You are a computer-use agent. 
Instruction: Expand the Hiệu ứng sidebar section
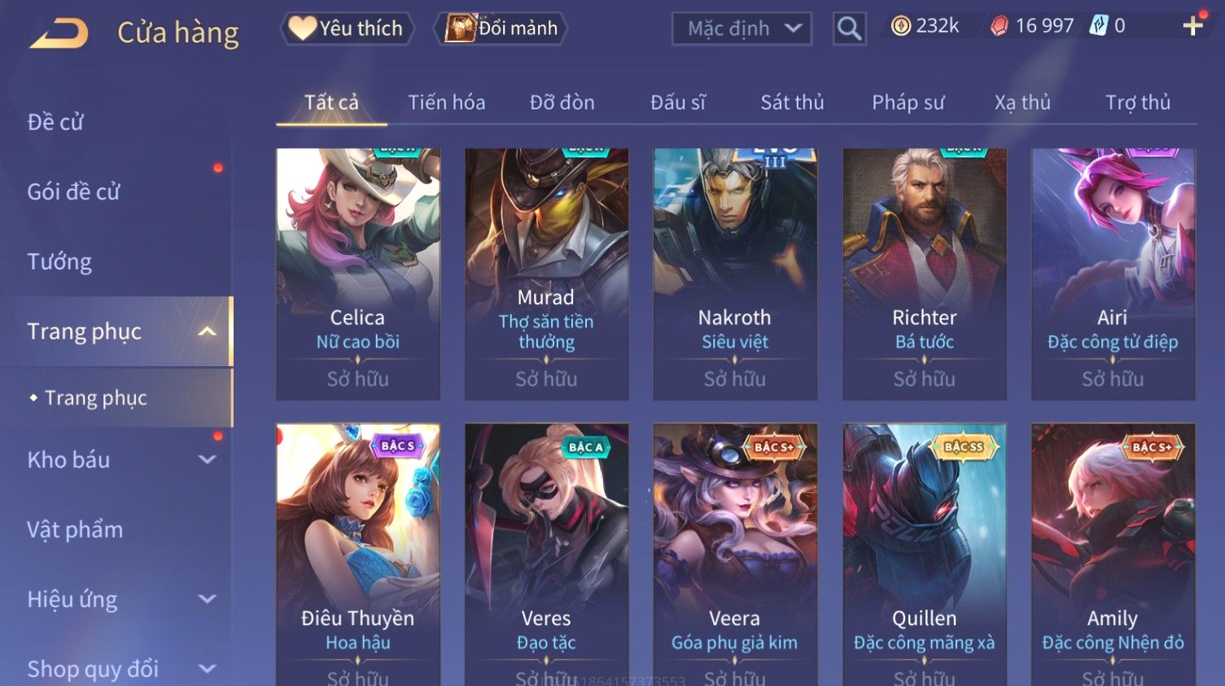pyautogui.click(x=208, y=600)
